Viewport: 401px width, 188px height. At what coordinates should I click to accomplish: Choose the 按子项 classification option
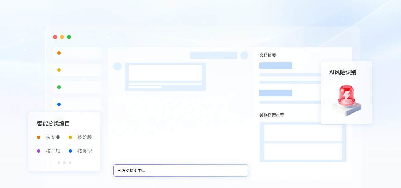tap(53, 151)
